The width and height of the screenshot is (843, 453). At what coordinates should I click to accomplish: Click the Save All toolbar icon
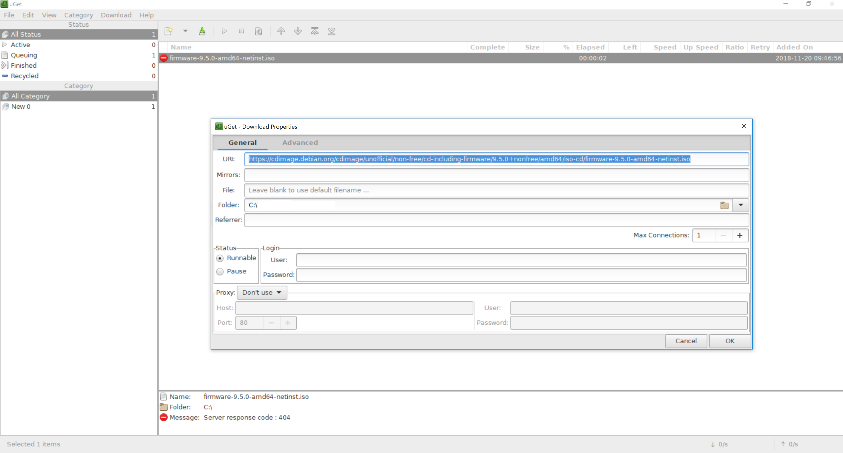point(202,31)
